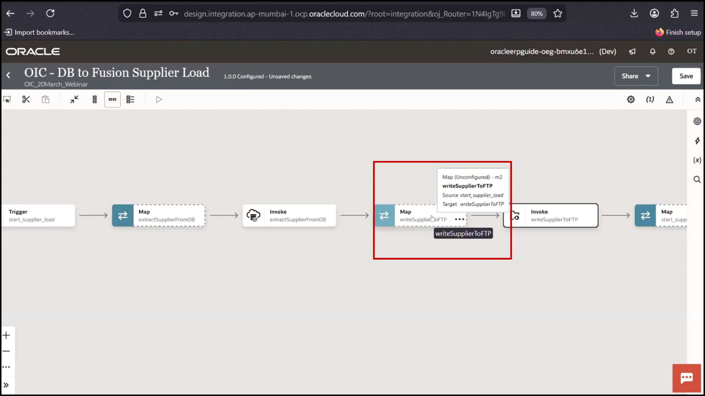Open the settings gear on canvas toolbar
Image resolution: width=705 pixels, height=396 pixels.
click(630, 99)
